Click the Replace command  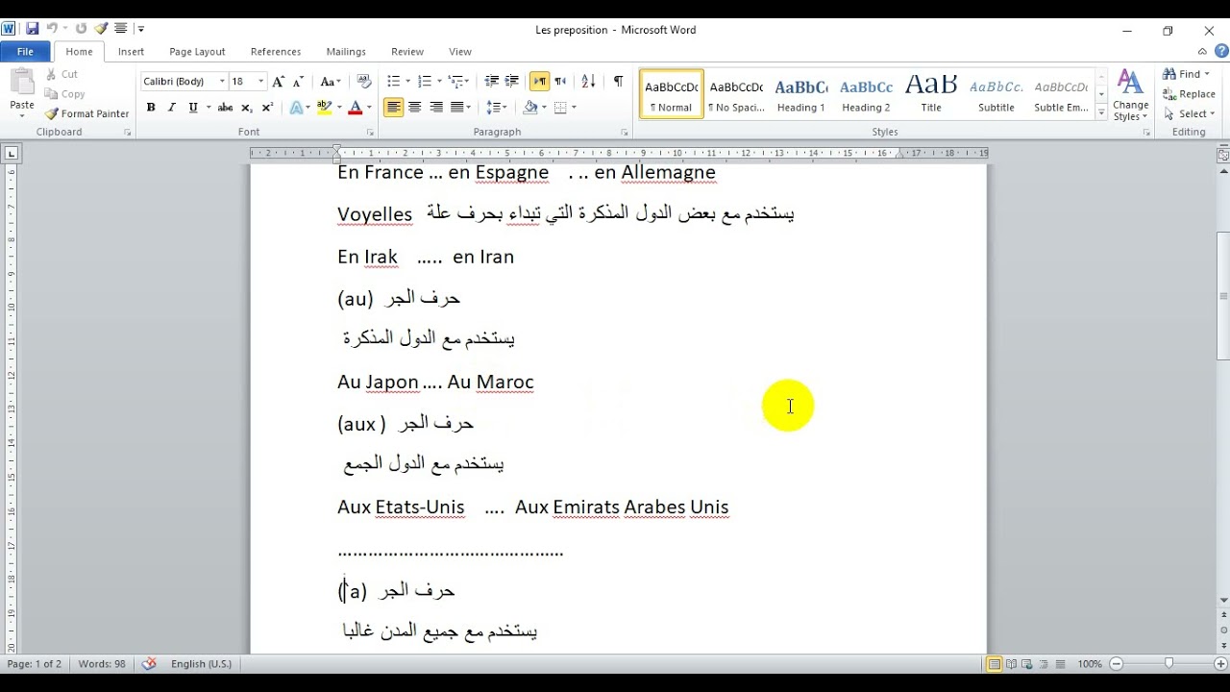pos(1189,94)
